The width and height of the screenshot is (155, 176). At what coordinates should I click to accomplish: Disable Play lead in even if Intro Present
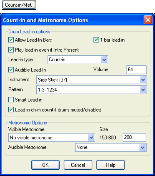click(11, 50)
